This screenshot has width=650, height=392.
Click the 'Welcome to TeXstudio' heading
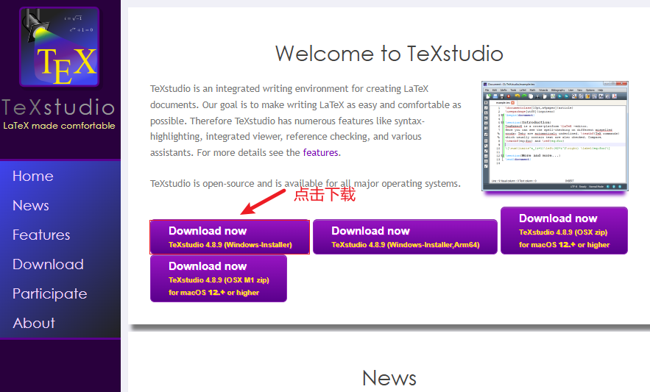(389, 54)
